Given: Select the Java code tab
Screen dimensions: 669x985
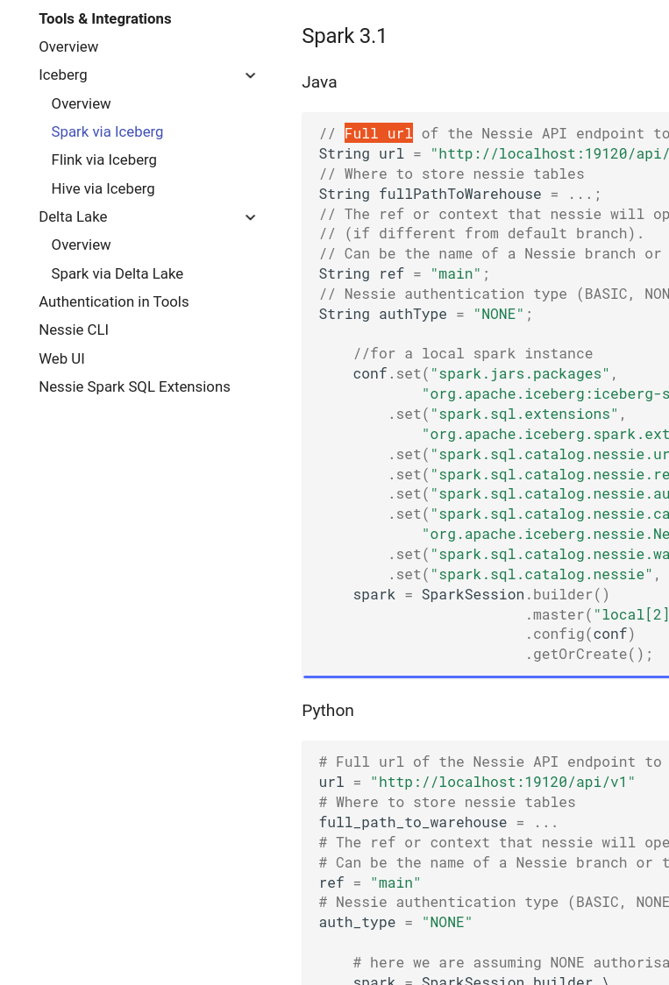Looking at the screenshot, I should pyautogui.click(x=319, y=81).
